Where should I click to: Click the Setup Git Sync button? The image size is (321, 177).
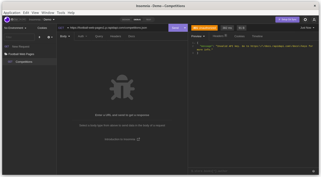tap(287, 20)
